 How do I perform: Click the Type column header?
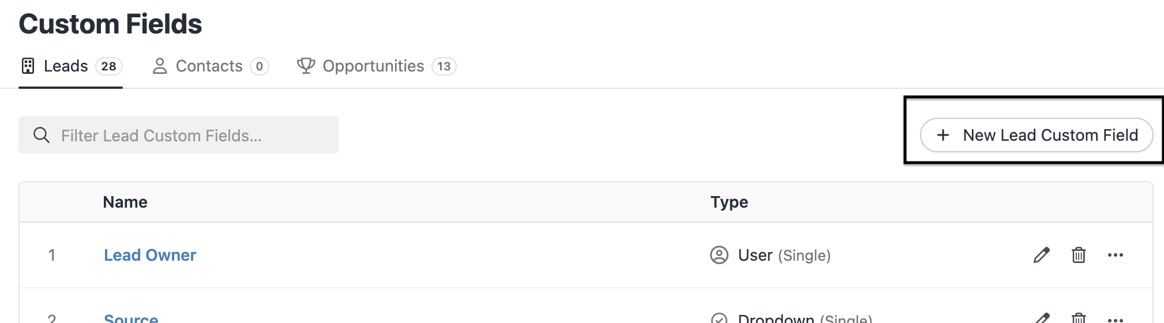pos(729,202)
